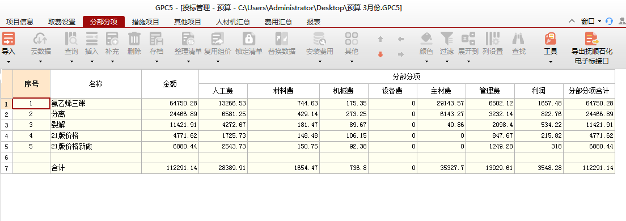Click the 序号 column header
626x221 pixels.
pyautogui.click(x=32, y=84)
